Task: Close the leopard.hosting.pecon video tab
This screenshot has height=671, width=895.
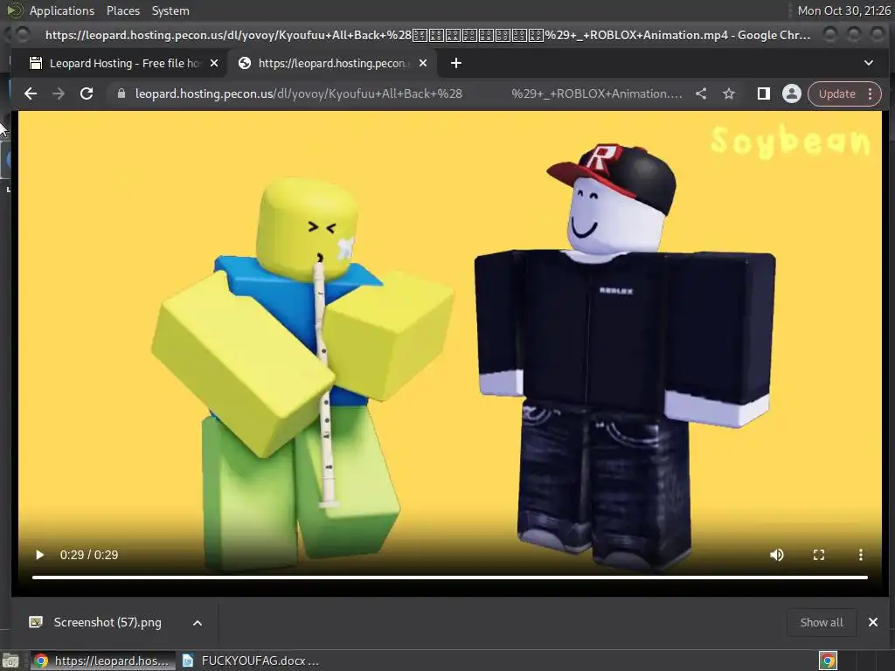Action: tap(423, 63)
